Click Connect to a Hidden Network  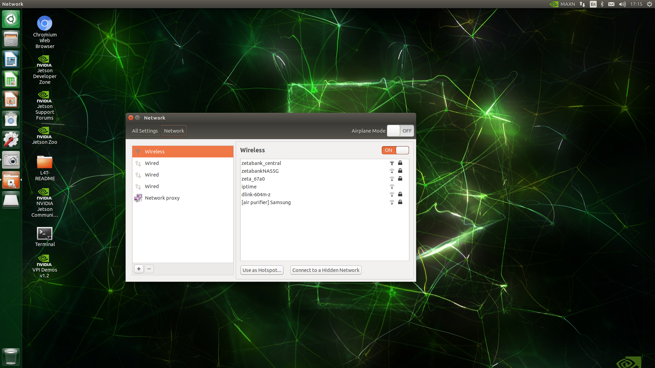coord(326,270)
